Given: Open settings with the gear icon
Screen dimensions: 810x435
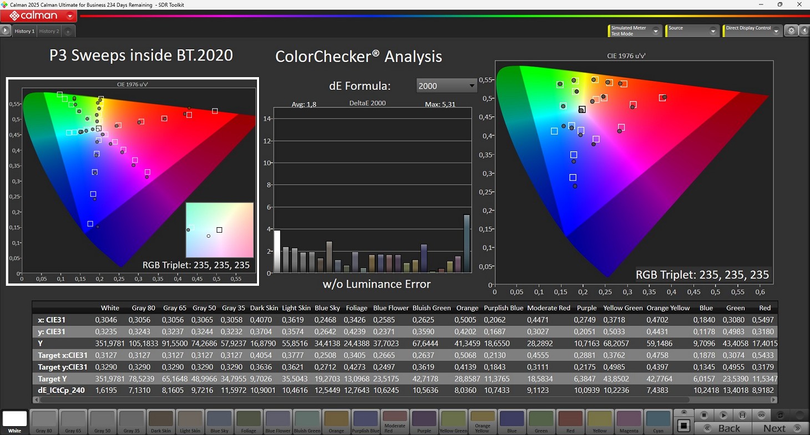Looking at the screenshot, I should (792, 31).
